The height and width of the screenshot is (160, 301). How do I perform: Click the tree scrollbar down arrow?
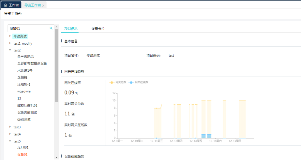57,157
